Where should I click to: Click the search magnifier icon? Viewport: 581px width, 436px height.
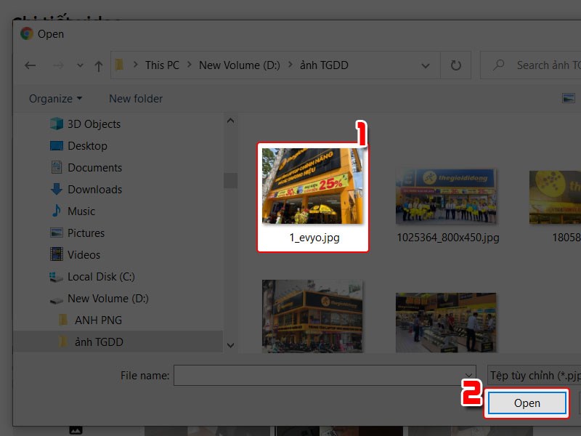click(499, 65)
